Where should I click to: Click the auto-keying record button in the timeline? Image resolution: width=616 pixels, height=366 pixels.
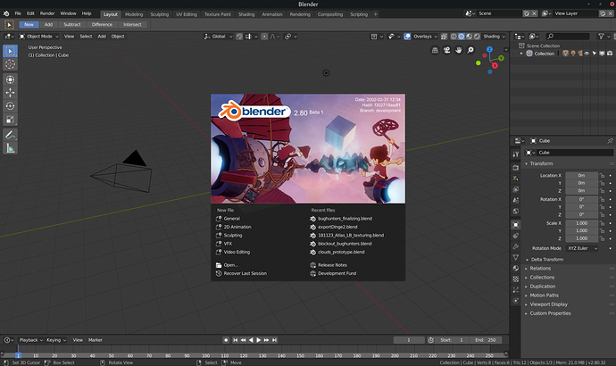coord(226,340)
